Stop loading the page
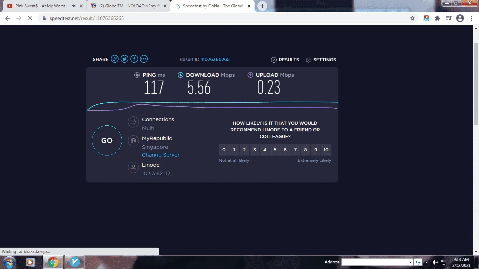Viewport: 479px width, 269px height. pos(30,18)
